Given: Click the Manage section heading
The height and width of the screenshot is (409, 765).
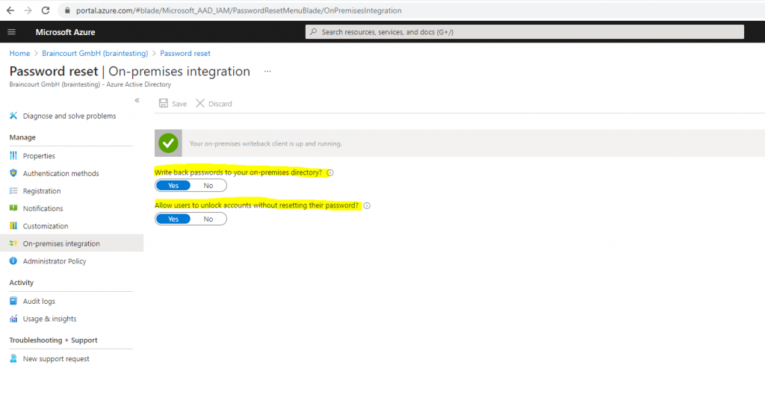Looking at the screenshot, I should 22,137.
